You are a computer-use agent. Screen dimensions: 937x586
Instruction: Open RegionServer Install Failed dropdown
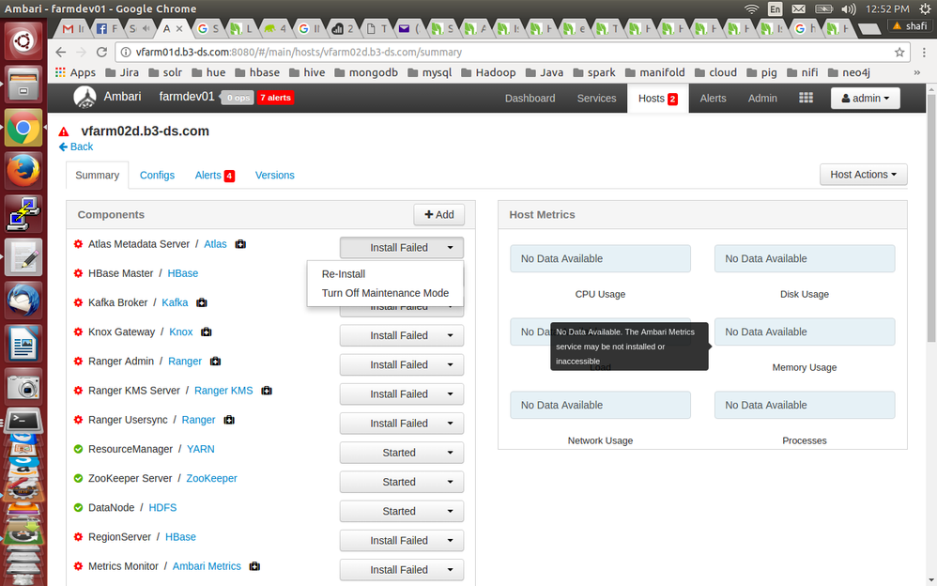coord(402,541)
